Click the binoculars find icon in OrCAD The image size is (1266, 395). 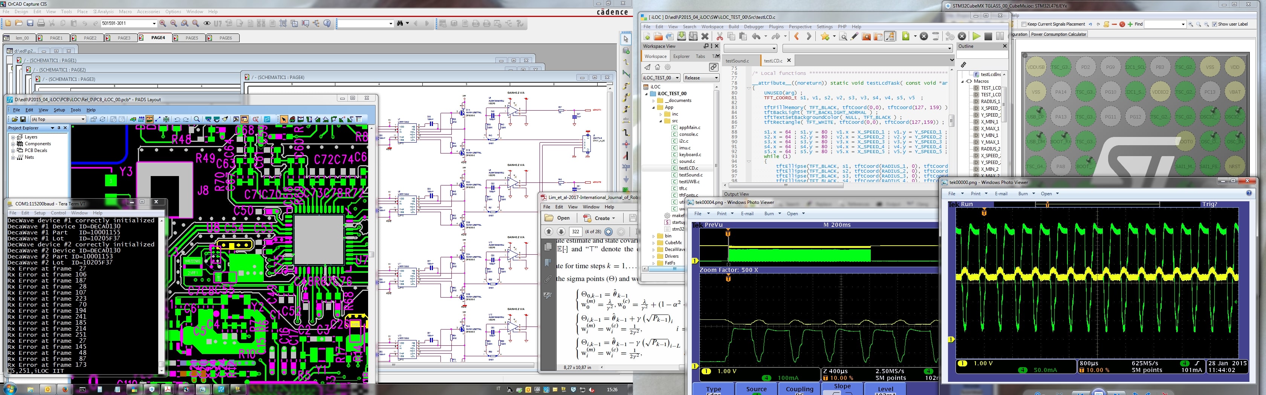[x=401, y=23]
